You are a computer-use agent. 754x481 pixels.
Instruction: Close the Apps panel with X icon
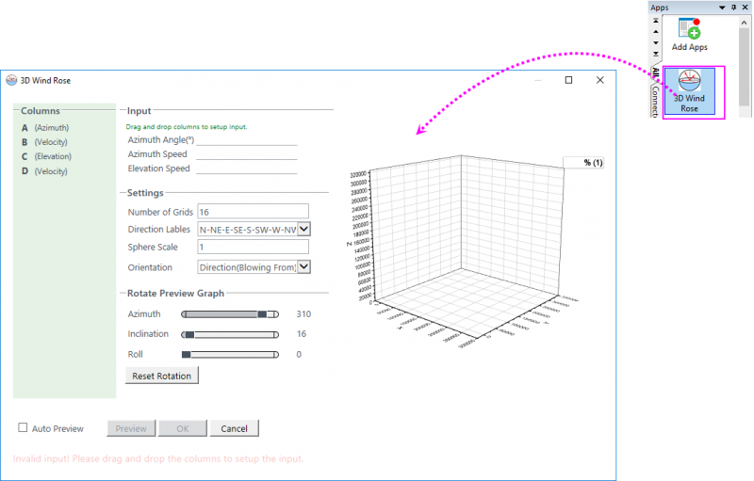click(746, 7)
